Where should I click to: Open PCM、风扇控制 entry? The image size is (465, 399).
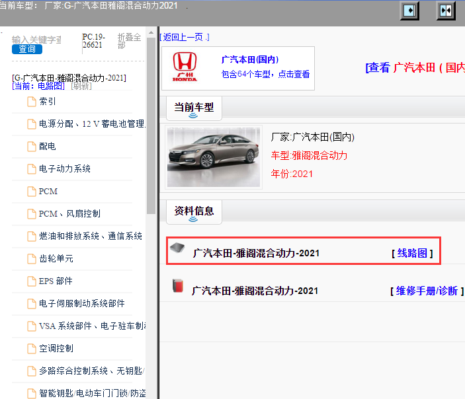69,213
